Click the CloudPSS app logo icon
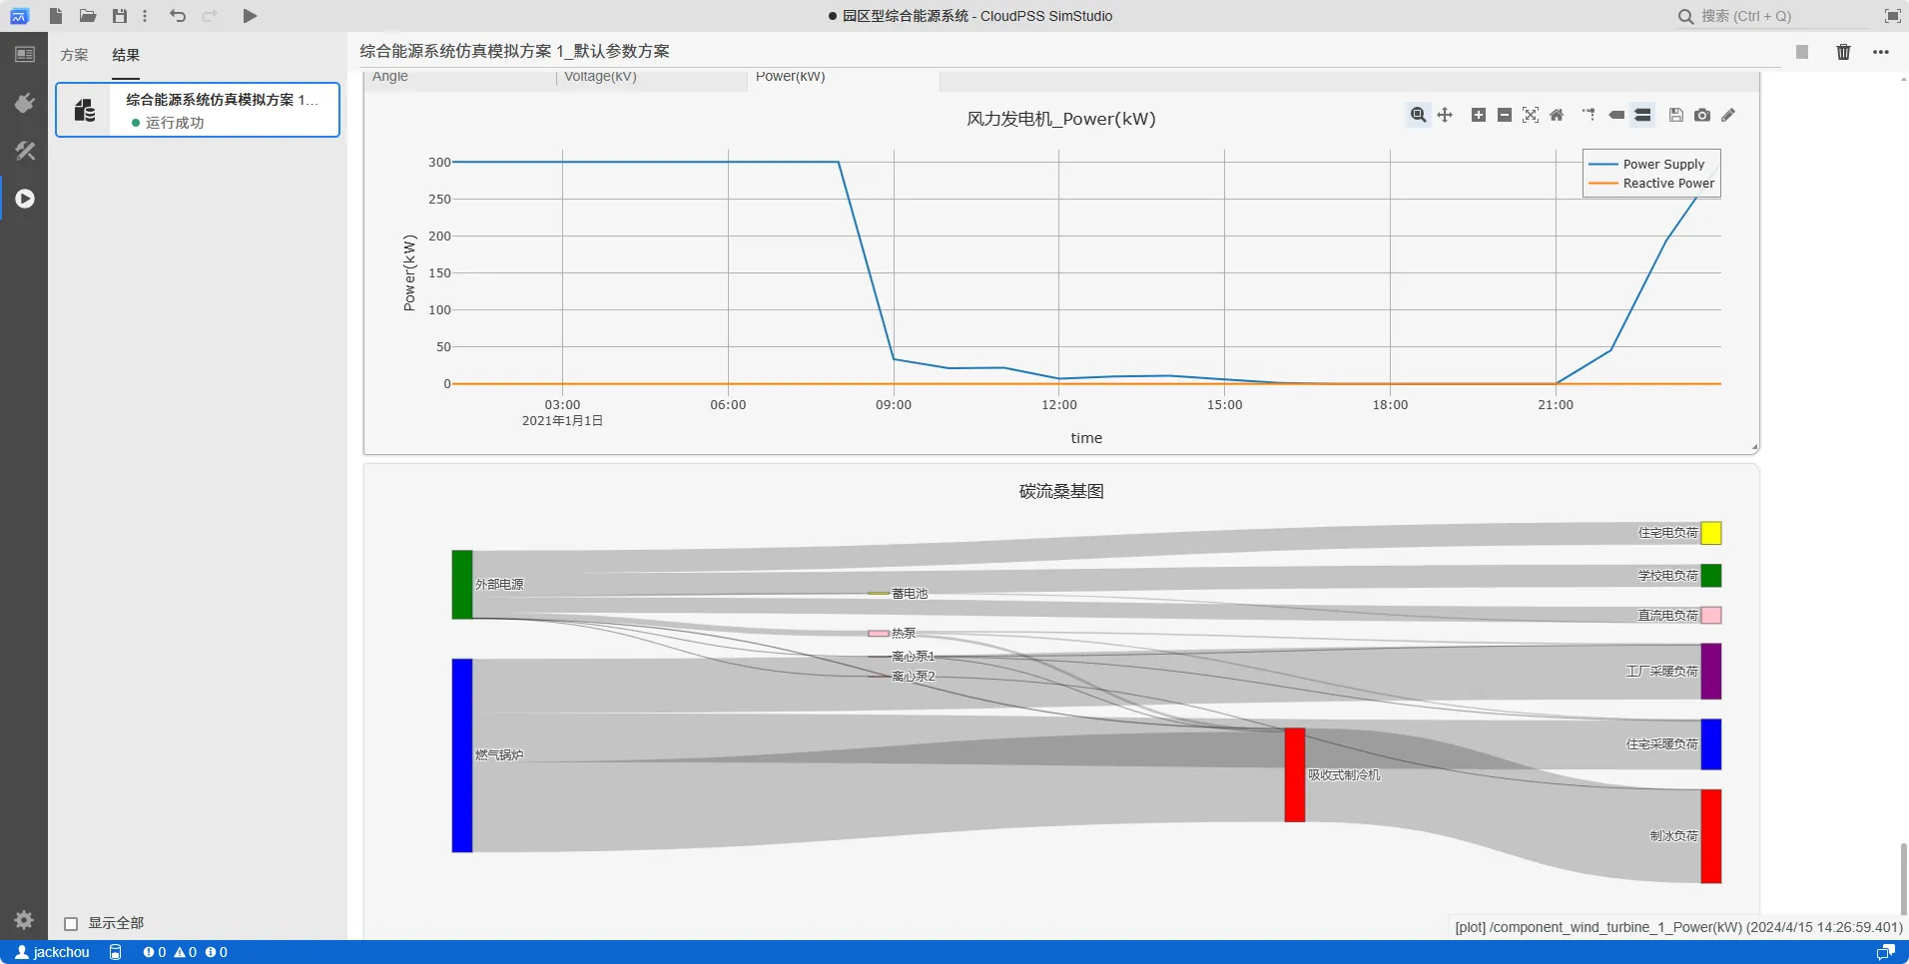The image size is (1909, 964). tap(19, 16)
